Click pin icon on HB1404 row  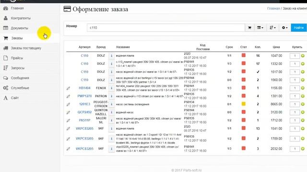68,88
